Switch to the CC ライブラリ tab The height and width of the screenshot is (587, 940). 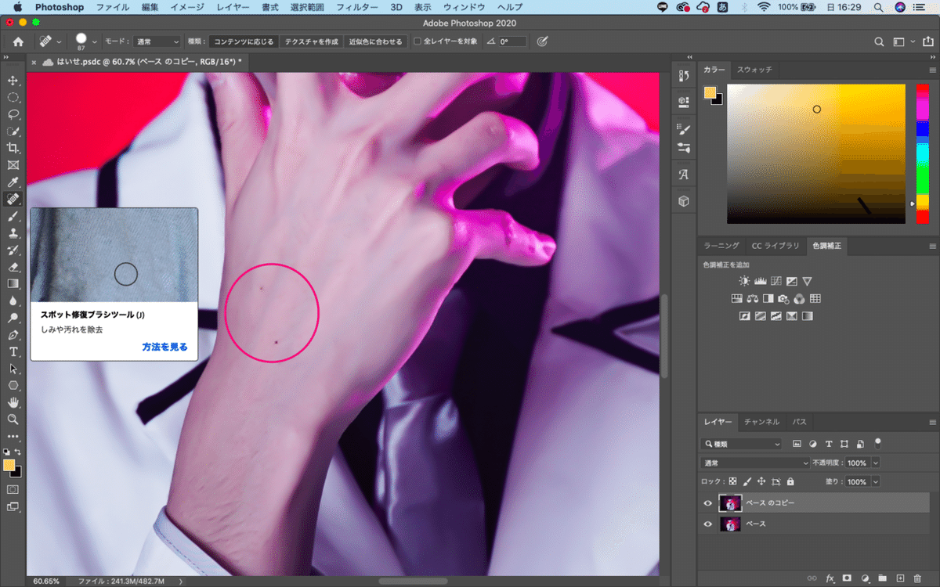(775, 246)
